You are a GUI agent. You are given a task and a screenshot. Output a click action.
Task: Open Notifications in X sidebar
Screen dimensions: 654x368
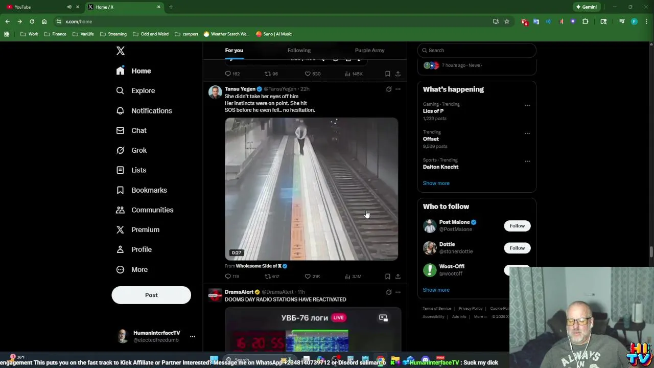[145, 110]
